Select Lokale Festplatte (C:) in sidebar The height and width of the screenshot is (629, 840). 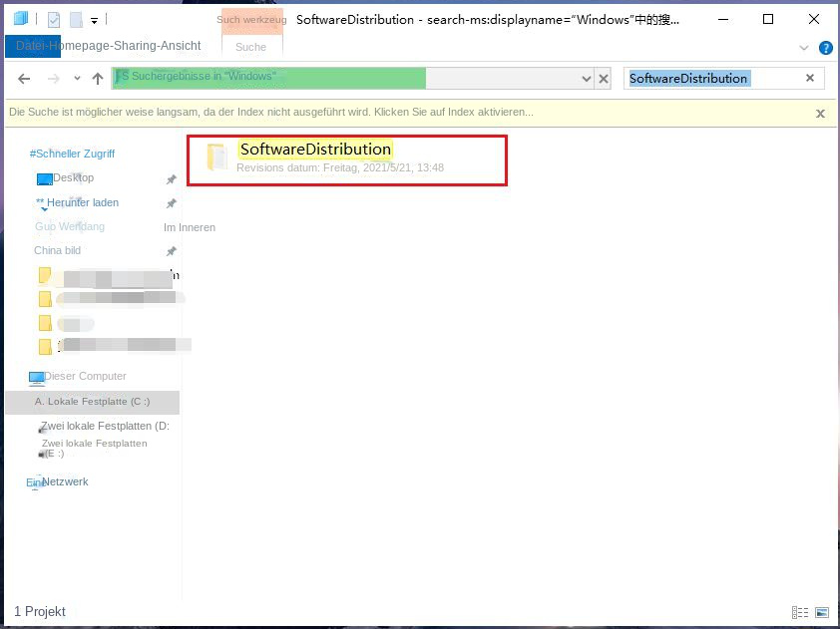92,402
